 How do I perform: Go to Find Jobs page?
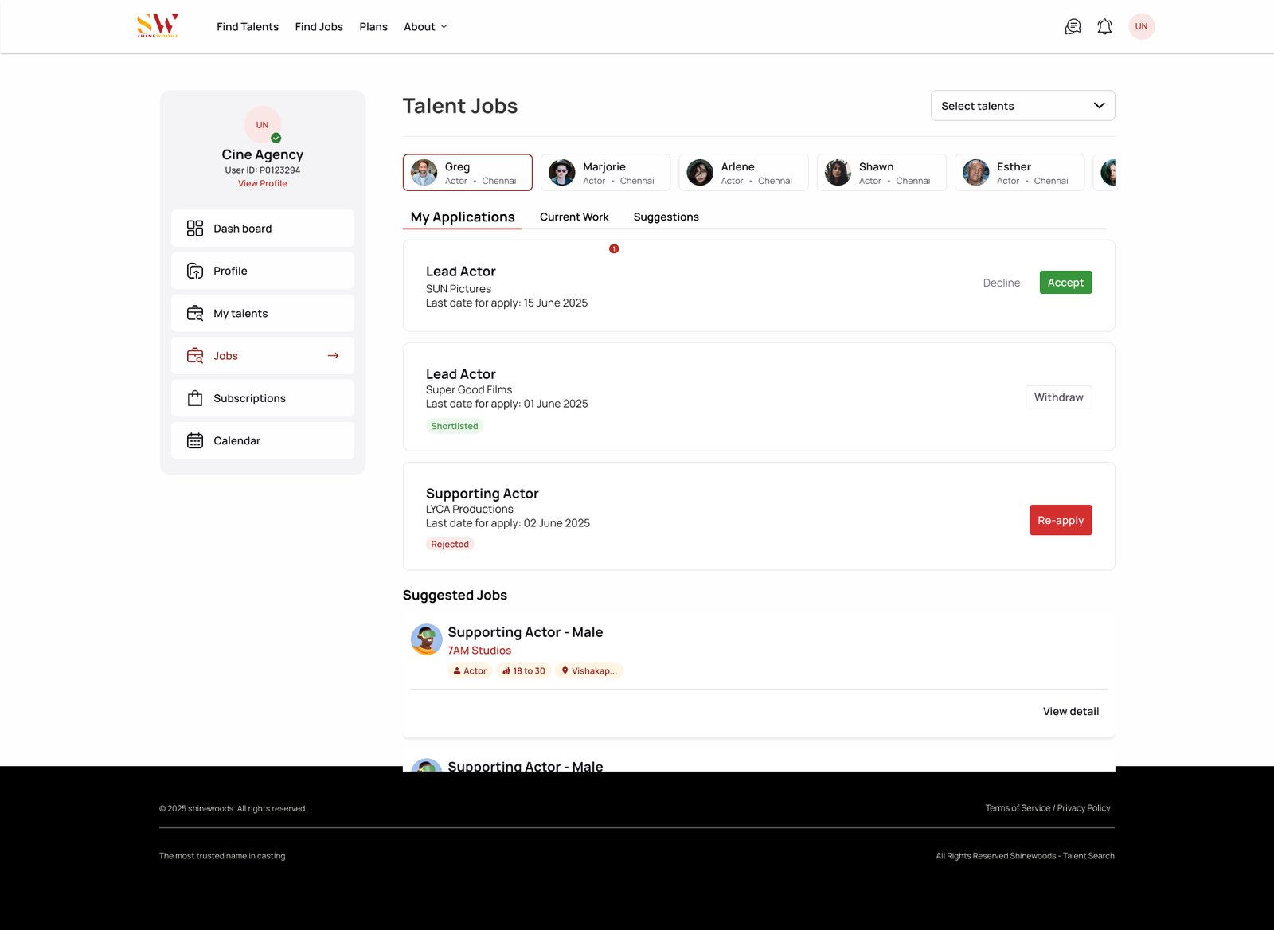click(x=318, y=27)
